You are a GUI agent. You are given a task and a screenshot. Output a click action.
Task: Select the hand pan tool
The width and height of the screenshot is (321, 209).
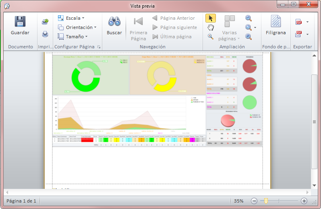(x=210, y=27)
